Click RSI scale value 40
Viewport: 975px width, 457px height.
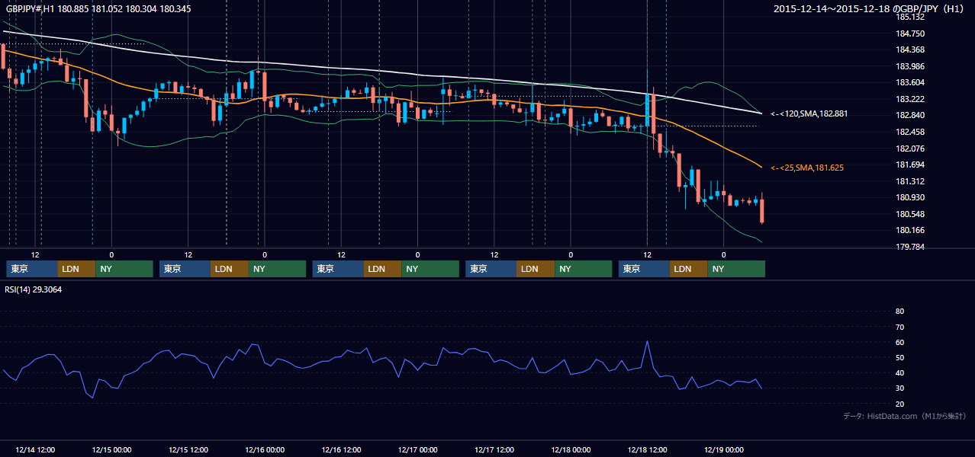pos(899,373)
